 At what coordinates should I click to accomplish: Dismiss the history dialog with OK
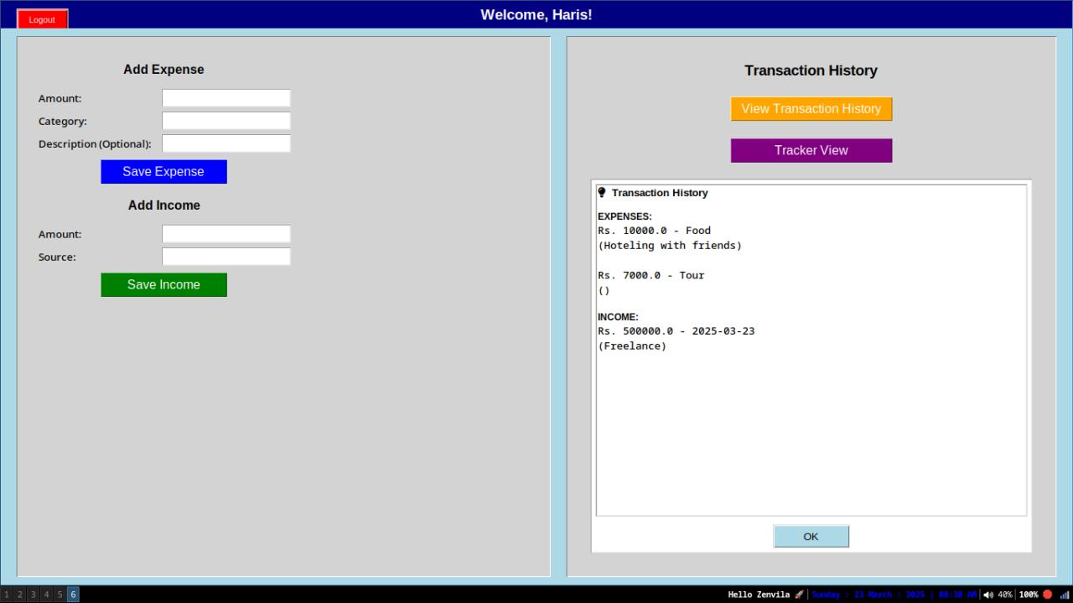811,537
